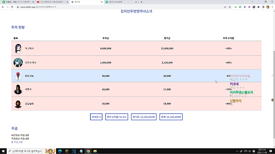Open the V app in taskbar

[x=74, y=151]
